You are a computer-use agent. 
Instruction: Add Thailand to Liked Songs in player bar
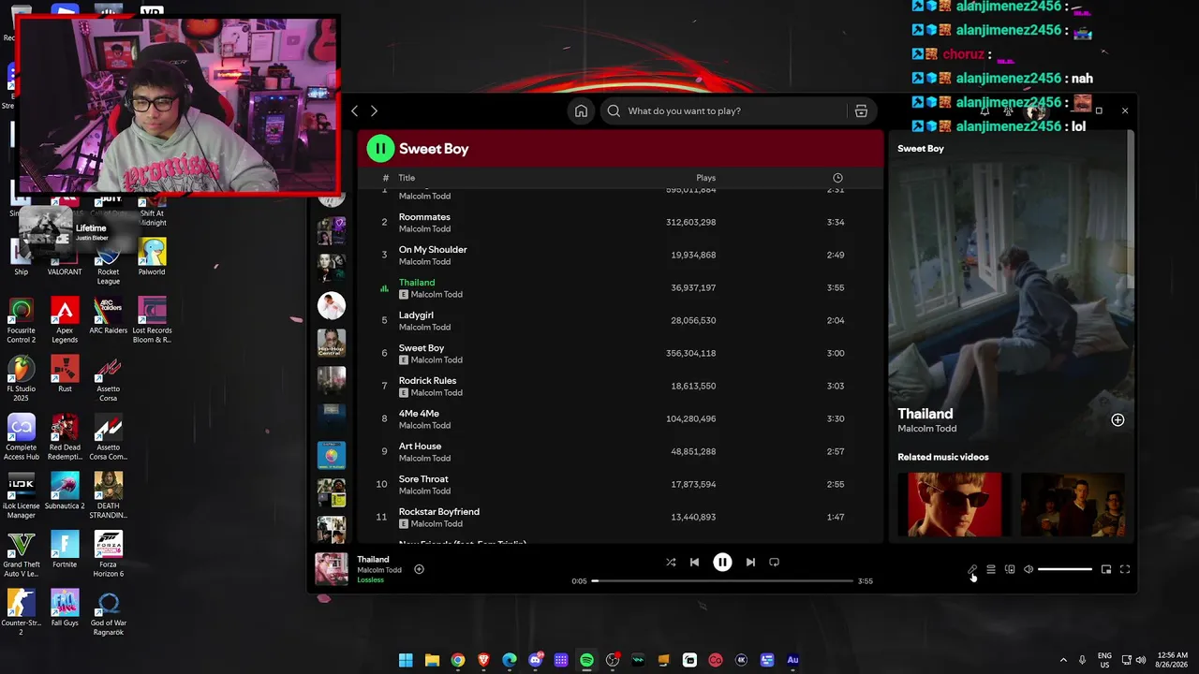419,569
